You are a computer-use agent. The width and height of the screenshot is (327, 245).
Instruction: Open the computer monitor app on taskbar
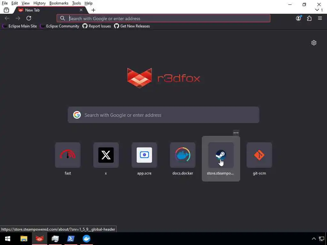pyautogui.click(x=55, y=239)
